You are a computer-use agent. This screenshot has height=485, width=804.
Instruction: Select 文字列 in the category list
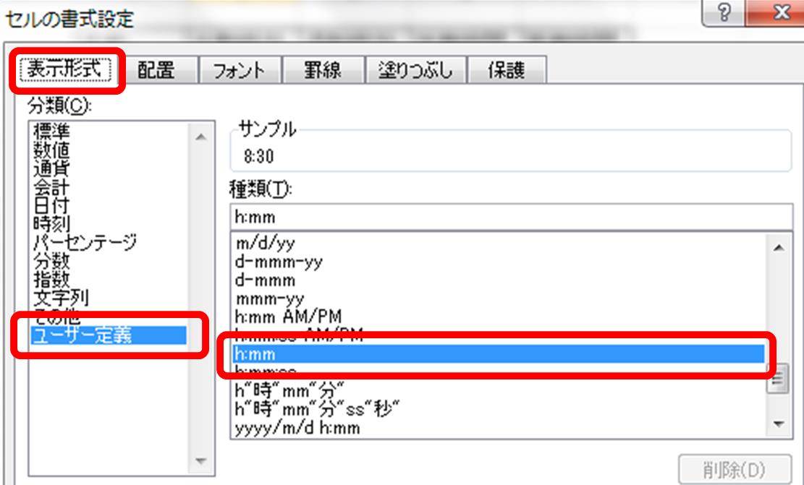[x=62, y=296]
